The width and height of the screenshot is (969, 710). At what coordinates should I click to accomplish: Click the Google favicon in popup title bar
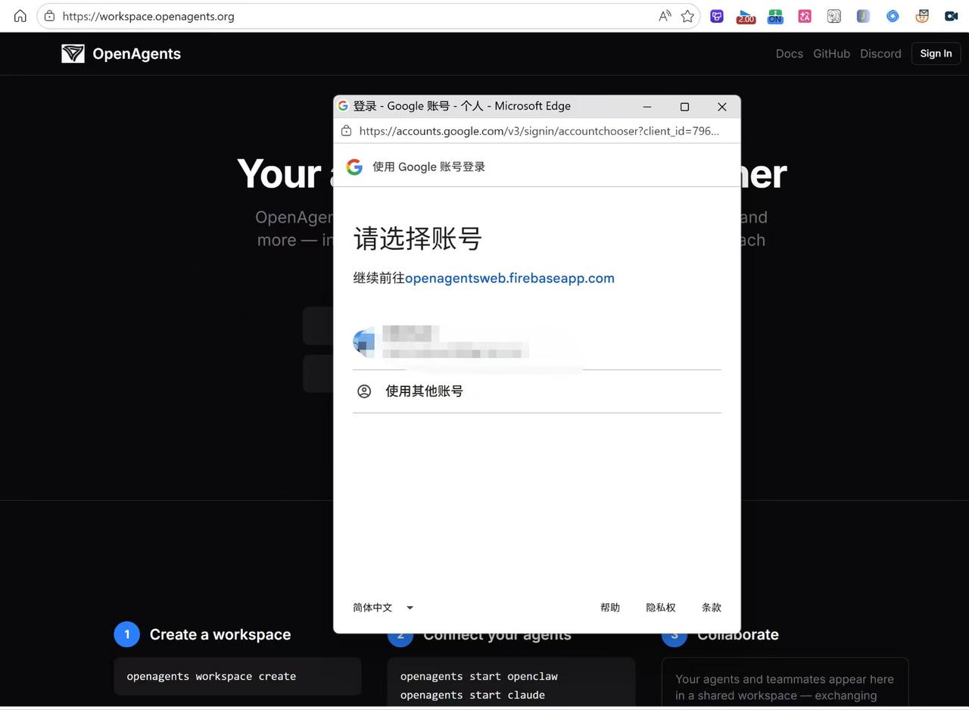pyautogui.click(x=343, y=106)
